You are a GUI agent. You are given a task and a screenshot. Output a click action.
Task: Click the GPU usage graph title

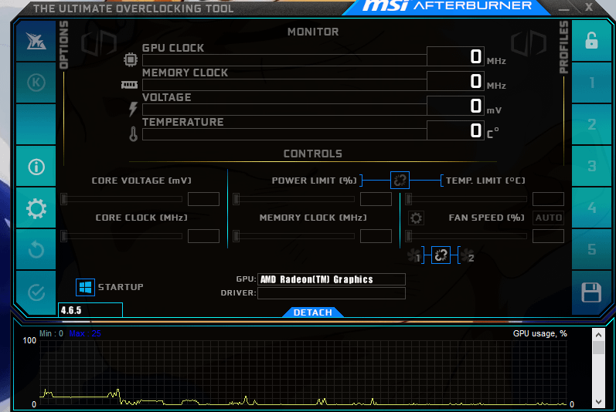point(539,333)
